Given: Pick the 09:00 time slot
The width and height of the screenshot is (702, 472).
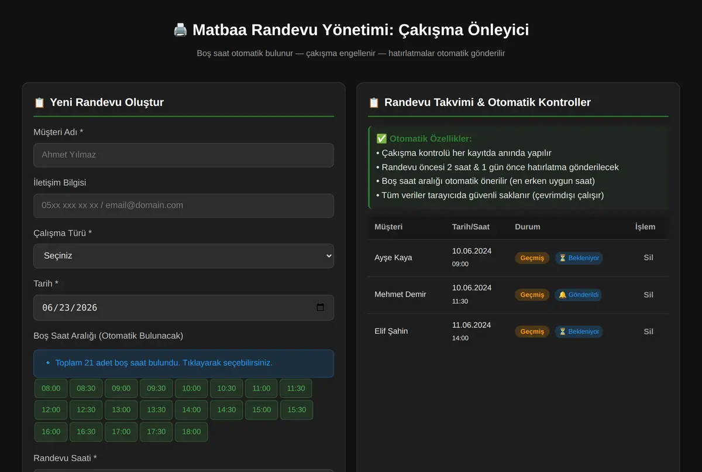Looking at the screenshot, I should point(121,388).
